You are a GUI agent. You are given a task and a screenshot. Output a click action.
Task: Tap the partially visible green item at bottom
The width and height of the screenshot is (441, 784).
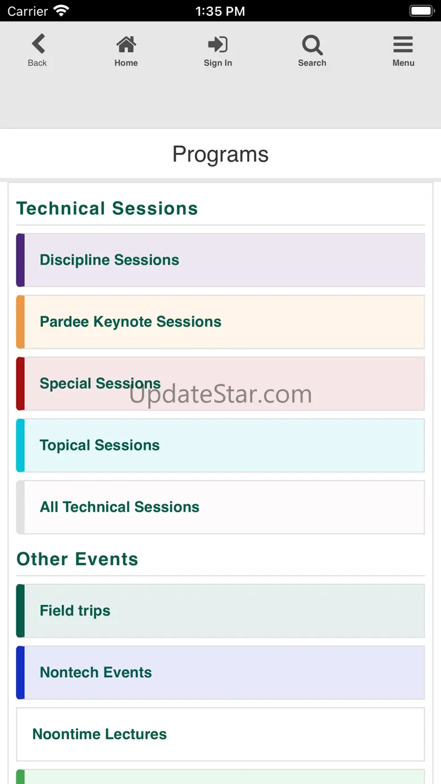click(x=220, y=777)
